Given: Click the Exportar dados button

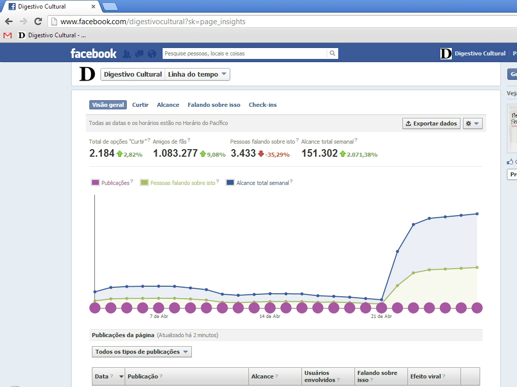Looking at the screenshot, I should click(x=431, y=123).
